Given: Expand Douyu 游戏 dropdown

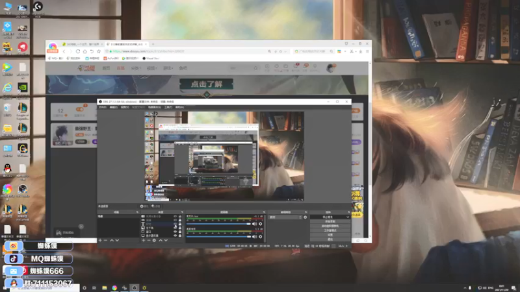Looking at the screenshot, I should click(168, 68).
